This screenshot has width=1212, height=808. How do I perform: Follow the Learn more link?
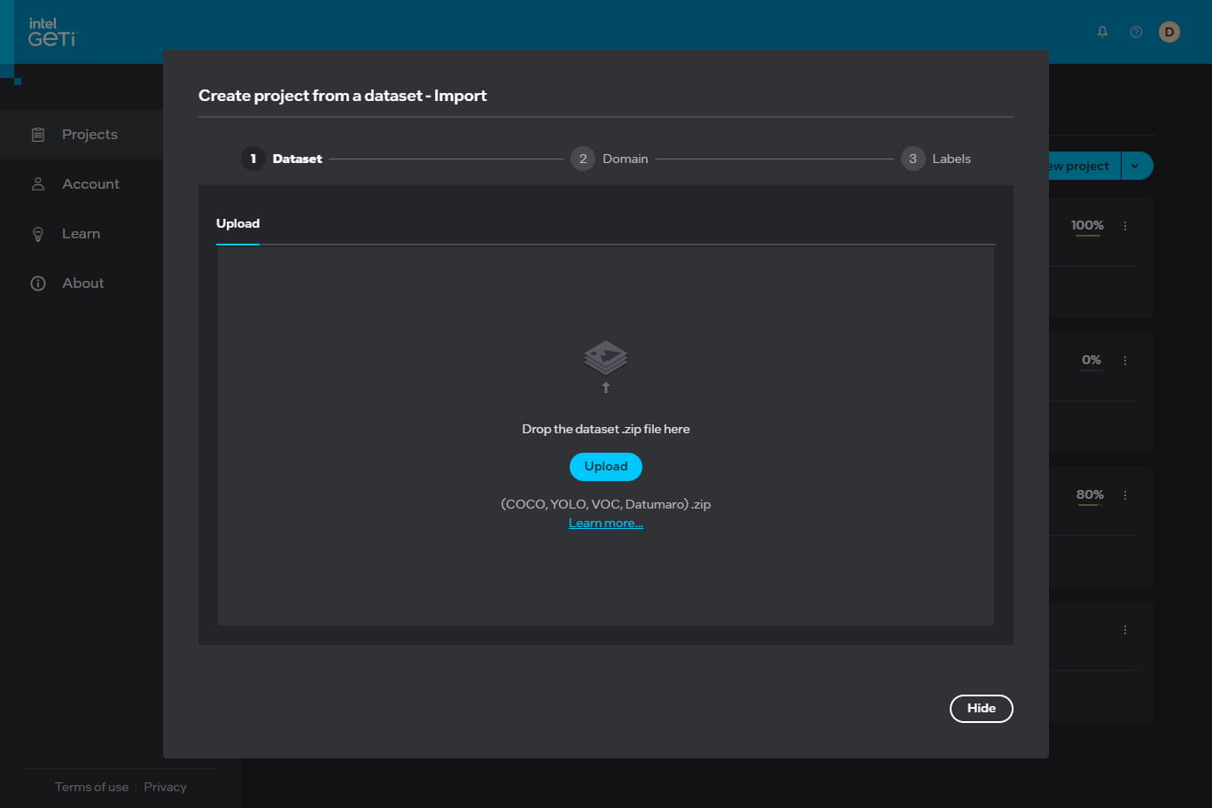606,524
